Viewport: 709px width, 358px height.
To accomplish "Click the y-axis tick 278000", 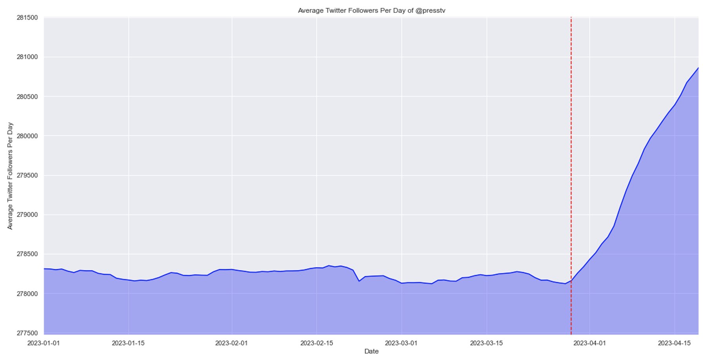I will 27,294.
